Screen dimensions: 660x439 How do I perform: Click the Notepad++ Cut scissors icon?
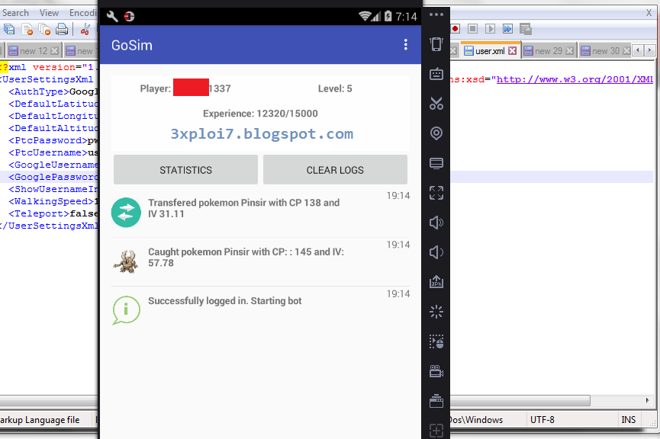tap(85, 29)
